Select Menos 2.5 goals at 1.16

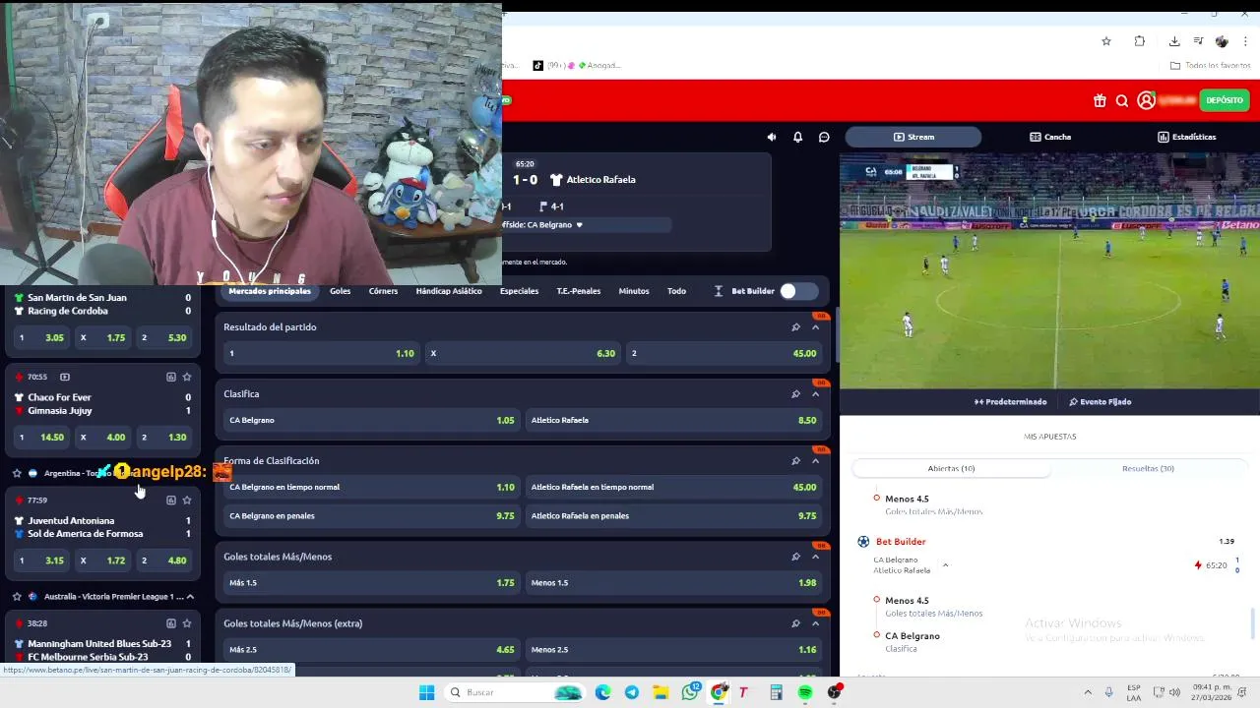tap(674, 649)
